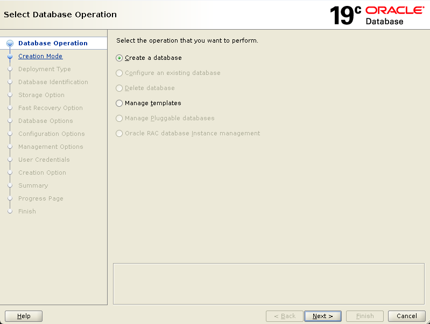Open the Help button

point(24,316)
